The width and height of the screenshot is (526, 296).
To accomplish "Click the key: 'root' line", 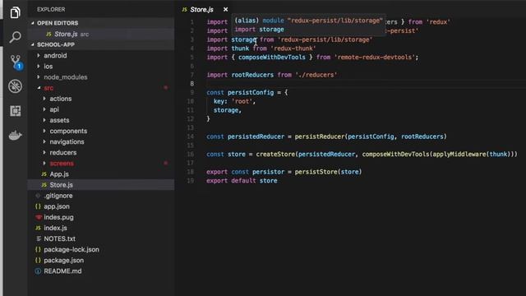I will (234, 101).
